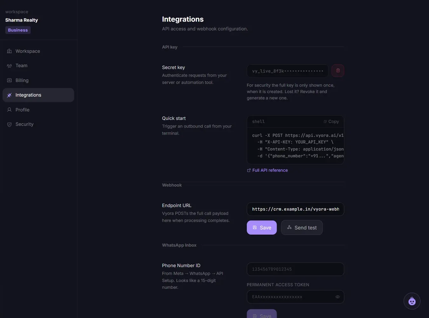Click the curl command code block
Screen dimensions: 429x318
(x=295, y=146)
